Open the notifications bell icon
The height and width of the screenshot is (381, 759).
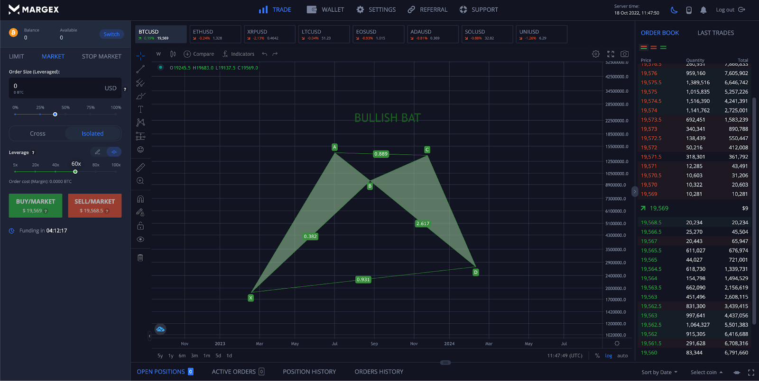pos(703,10)
